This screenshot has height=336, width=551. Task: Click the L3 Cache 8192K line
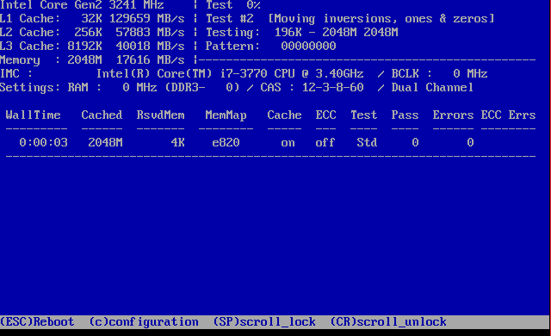(x=92, y=46)
